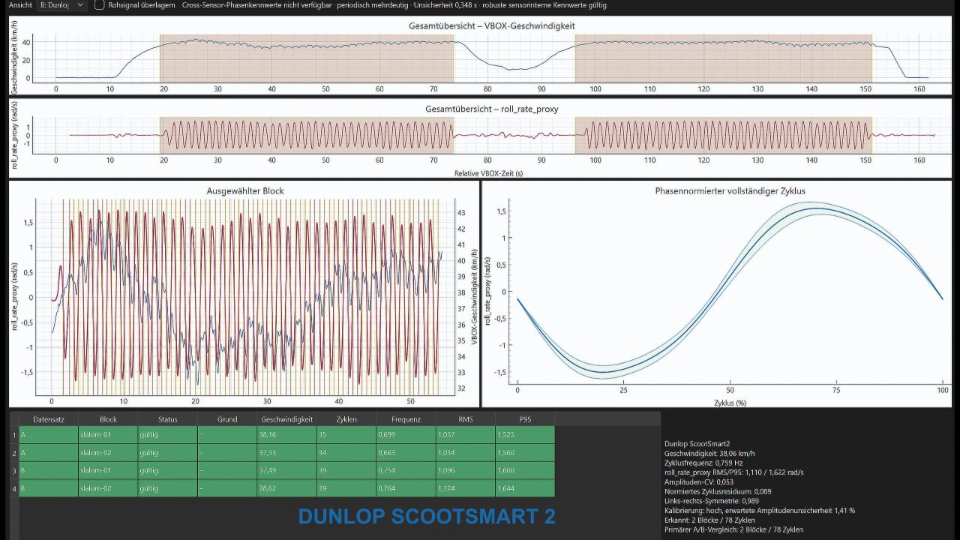This screenshot has width=960, height=540.
Task: Select RMS cell 1,034
Action: (466, 453)
